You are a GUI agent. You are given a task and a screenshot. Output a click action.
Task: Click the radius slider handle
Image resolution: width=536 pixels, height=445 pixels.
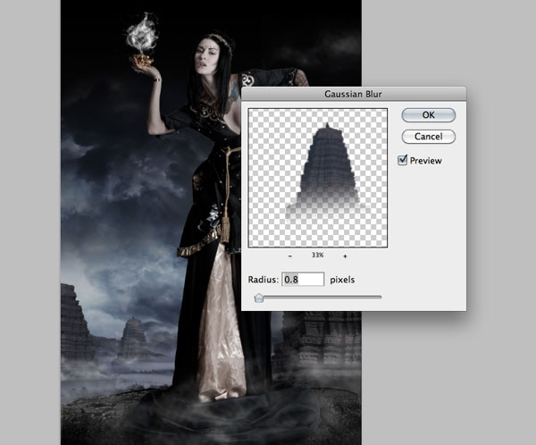(259, 298)
